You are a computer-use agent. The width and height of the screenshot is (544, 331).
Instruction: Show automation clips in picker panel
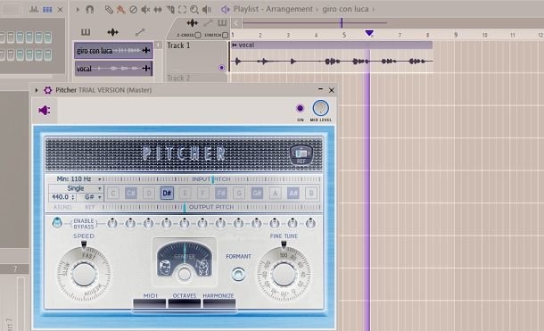140,32
